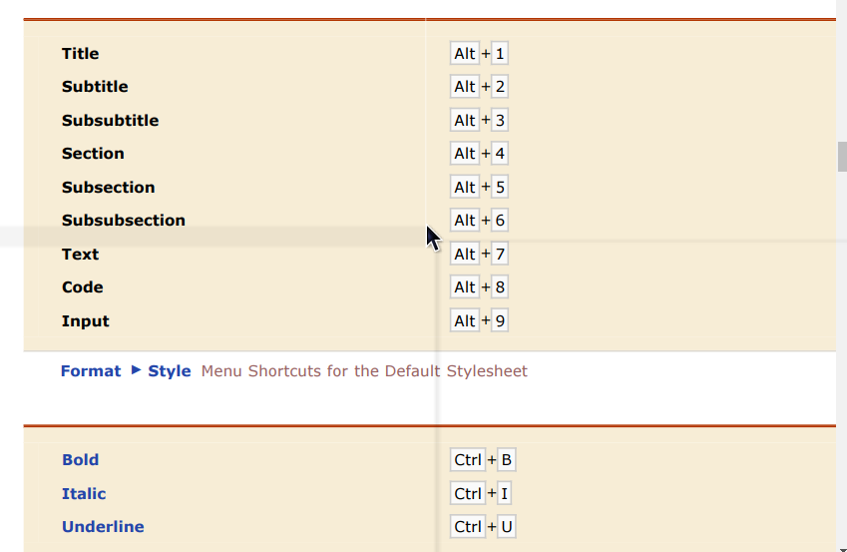
Task: Click the Ctrl key box beside Bold
Action: point(468,460)
